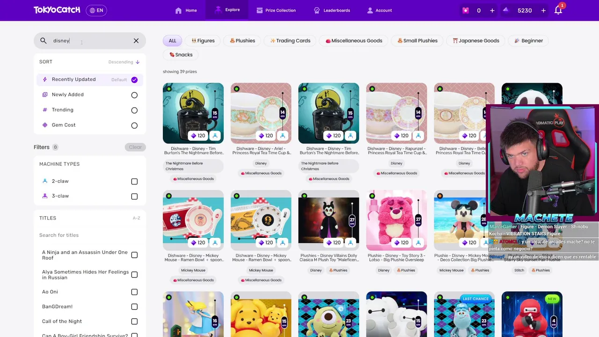This screenshot has width=599, height=337.
Task: Filter by Japanese Goods category
Action: [x=476, y=41]
